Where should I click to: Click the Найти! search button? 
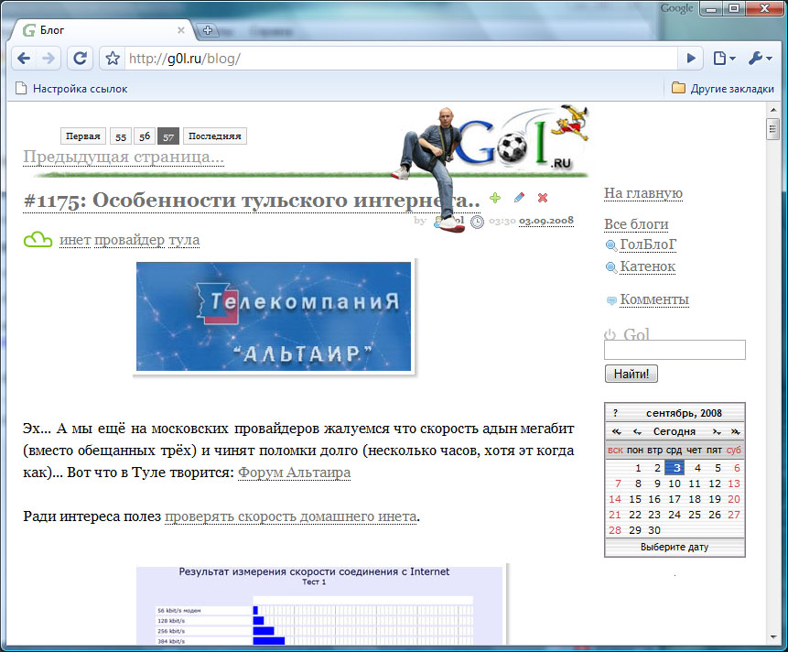(631, 374)
